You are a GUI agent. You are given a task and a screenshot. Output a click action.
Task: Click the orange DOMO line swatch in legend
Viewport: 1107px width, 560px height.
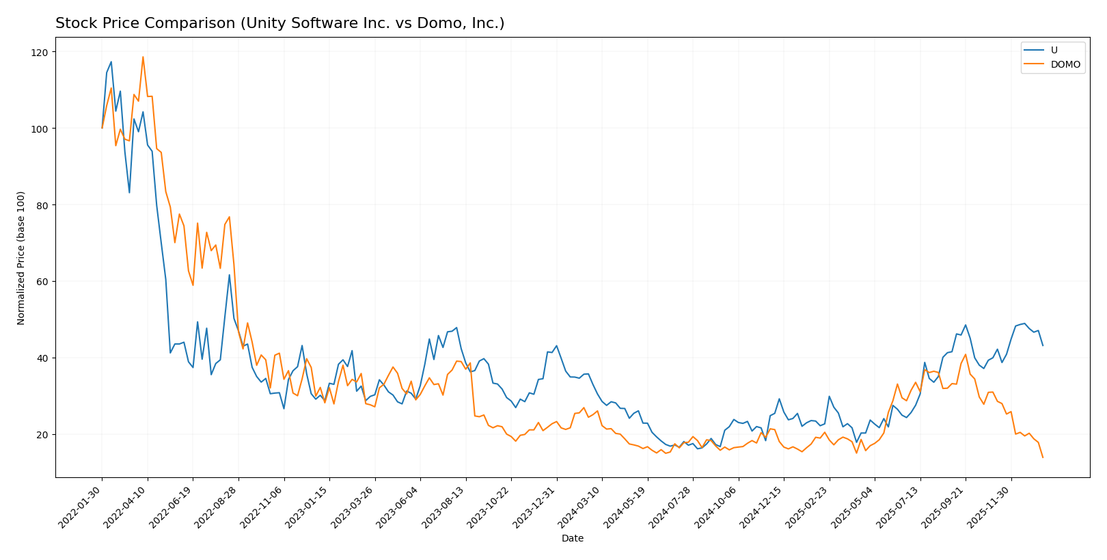pos(1035,65)
